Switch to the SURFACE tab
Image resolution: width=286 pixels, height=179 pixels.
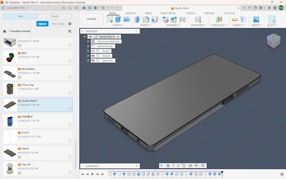[131, 13]
